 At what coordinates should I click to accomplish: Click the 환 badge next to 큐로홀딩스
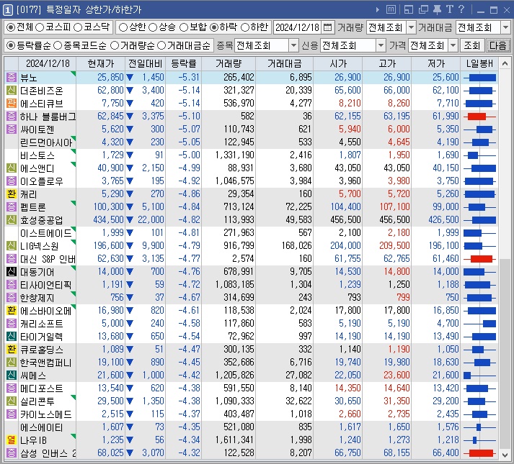pyautogui.click(x=11, y=350)
